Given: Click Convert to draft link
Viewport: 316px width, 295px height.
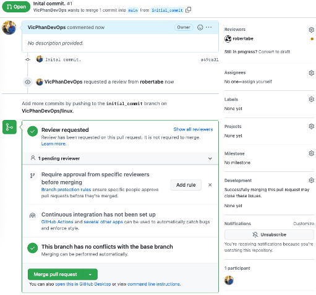Looking at the screenshot, I should tap(274, 52).
